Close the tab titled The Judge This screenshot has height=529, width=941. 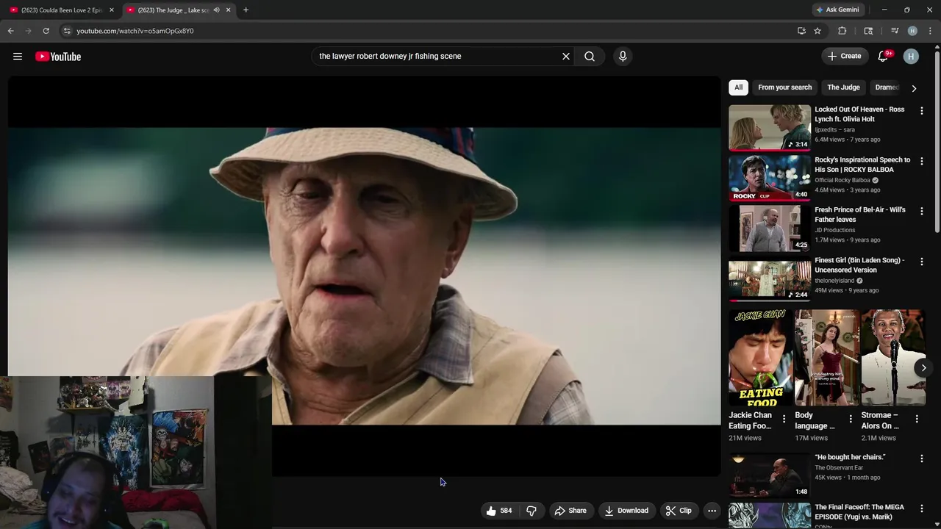[x=228, y=10]
